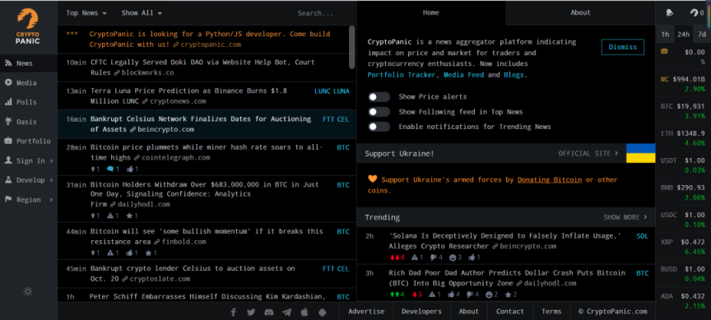The image size is (711, 320).
Task: Open Telegram icon in footer
Action: [286, 312]
